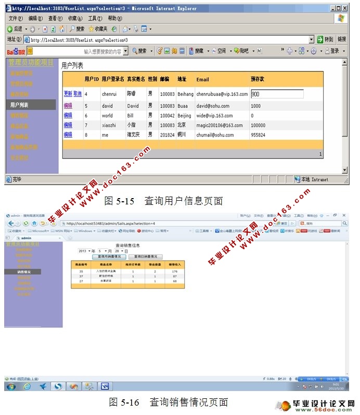Viewport: 360px width, 415px height.
Task: Click the IE Print icon
Action: 136,29
